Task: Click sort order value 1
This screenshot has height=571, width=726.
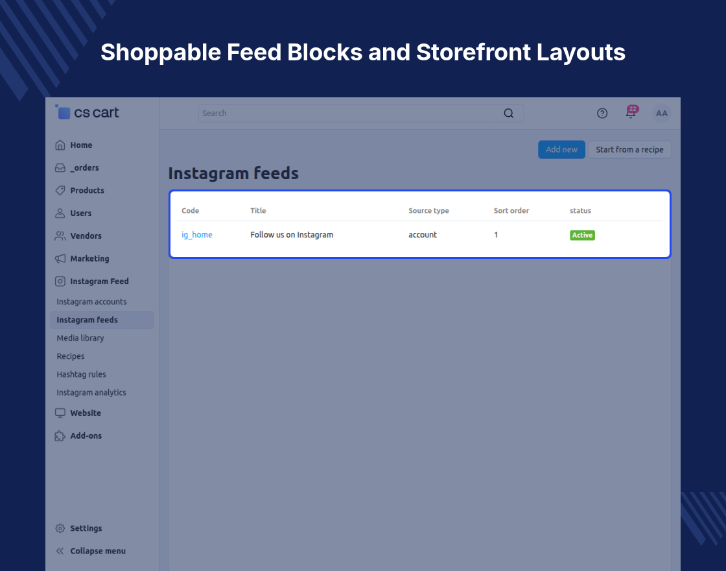Action: click(496, 234)
